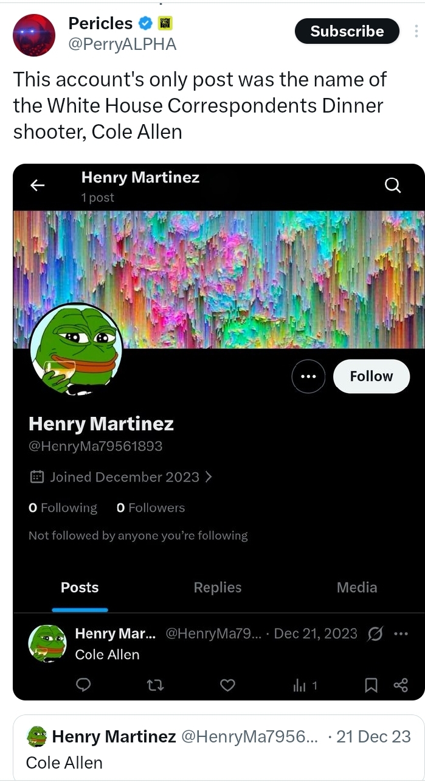The width and height of the screenshot is (425, 782).
Task: Tap the back arrow beside Henry Martinez
Action: (x=38, y=186)
